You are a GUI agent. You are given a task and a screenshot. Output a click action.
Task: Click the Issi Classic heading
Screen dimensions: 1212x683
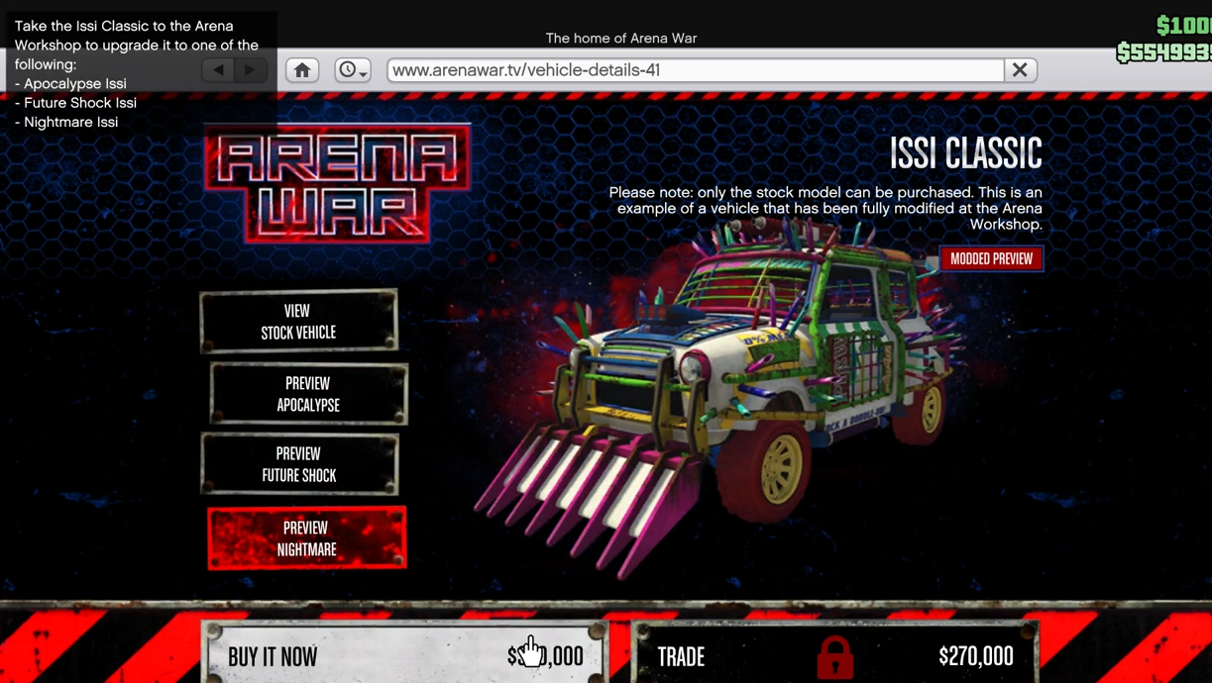coord(965,153)
